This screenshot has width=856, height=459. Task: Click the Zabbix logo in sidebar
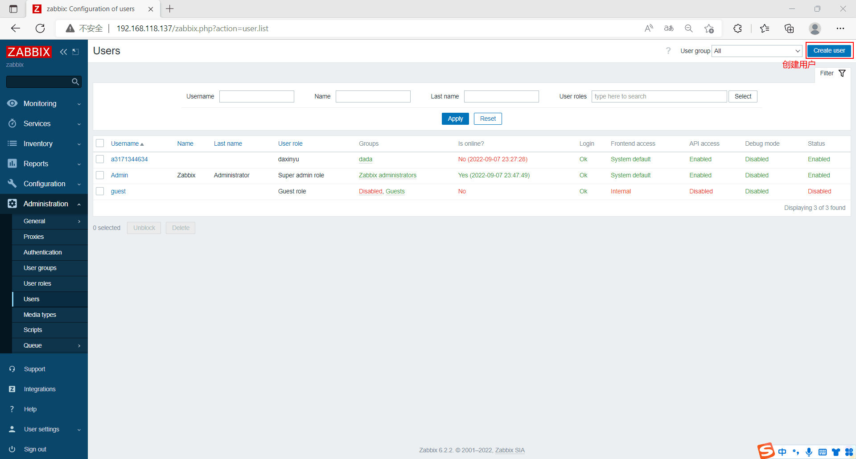pos(29,52)
